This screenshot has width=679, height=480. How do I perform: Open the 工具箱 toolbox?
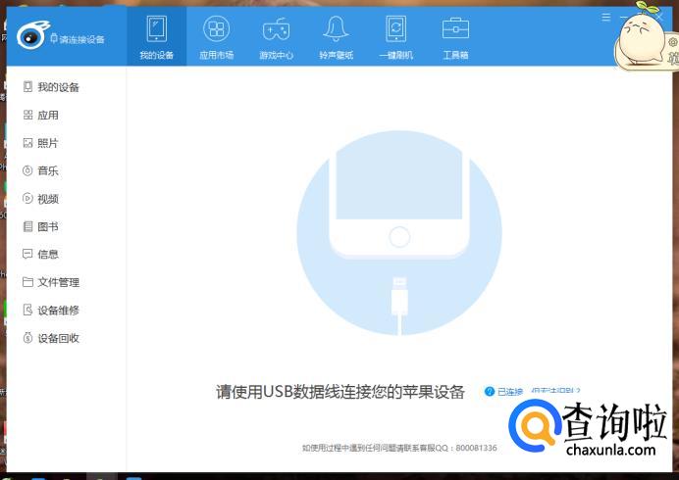(455, 36)
